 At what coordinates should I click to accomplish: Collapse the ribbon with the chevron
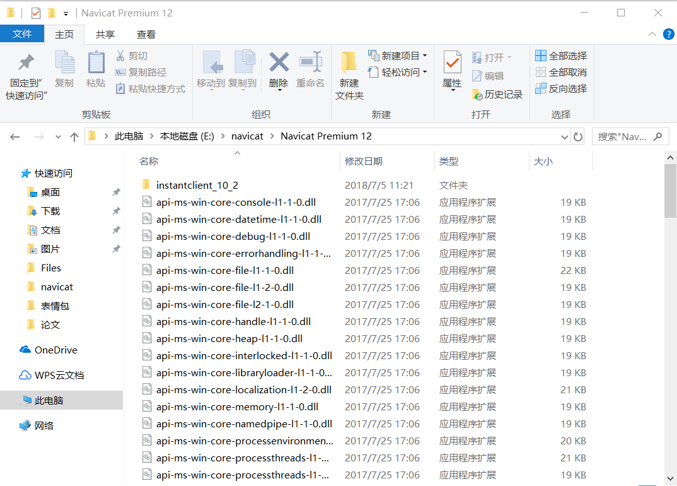tap(652, 34)
